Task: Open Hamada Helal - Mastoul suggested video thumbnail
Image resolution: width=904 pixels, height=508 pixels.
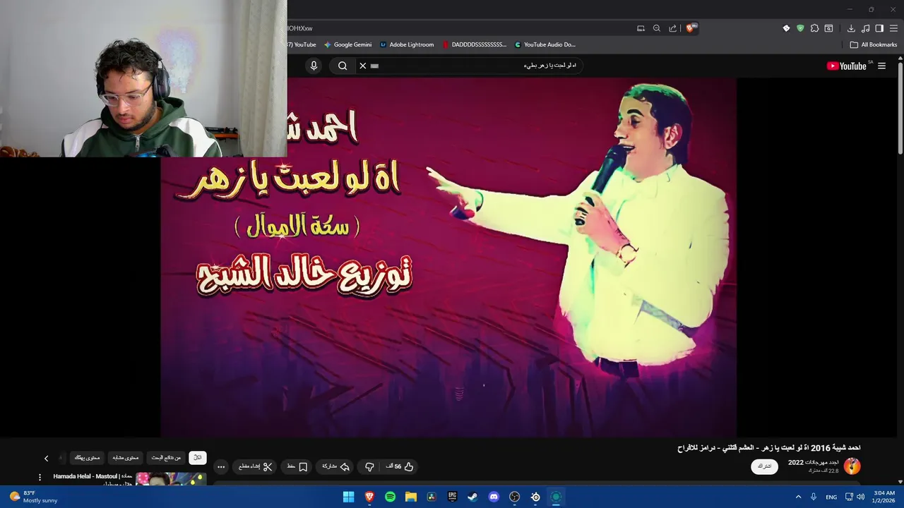Action: coord(170,479)
